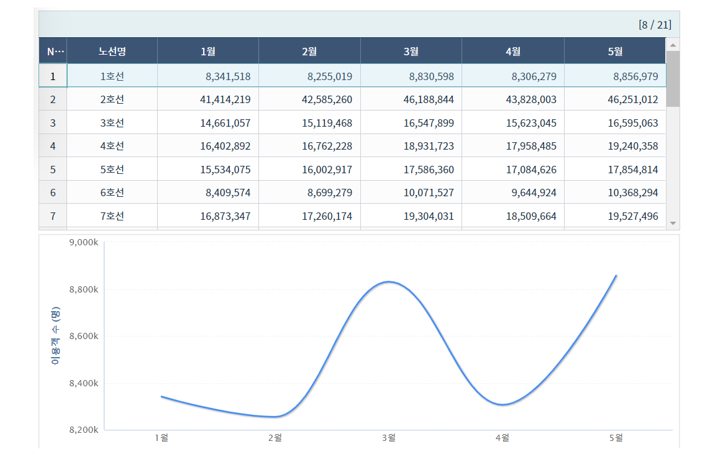The height and width of the screenshot is (467, 728).
Task: Select the 4월 column header
Action: coord(513,51)
